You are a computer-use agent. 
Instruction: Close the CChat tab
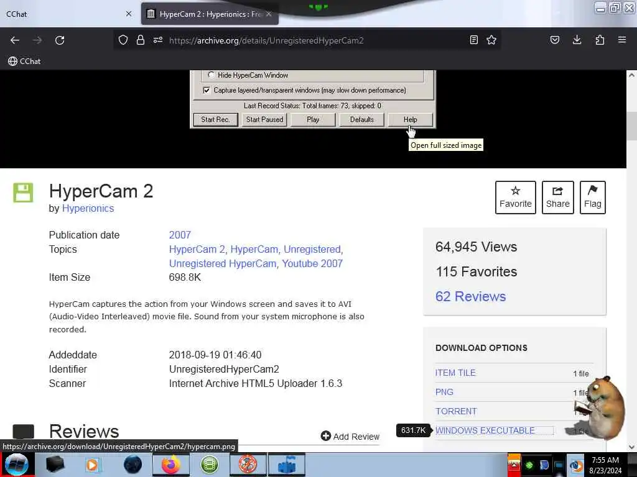[129, 14]
